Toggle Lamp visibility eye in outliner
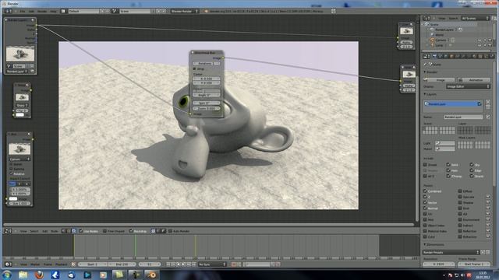 point(480,45)
